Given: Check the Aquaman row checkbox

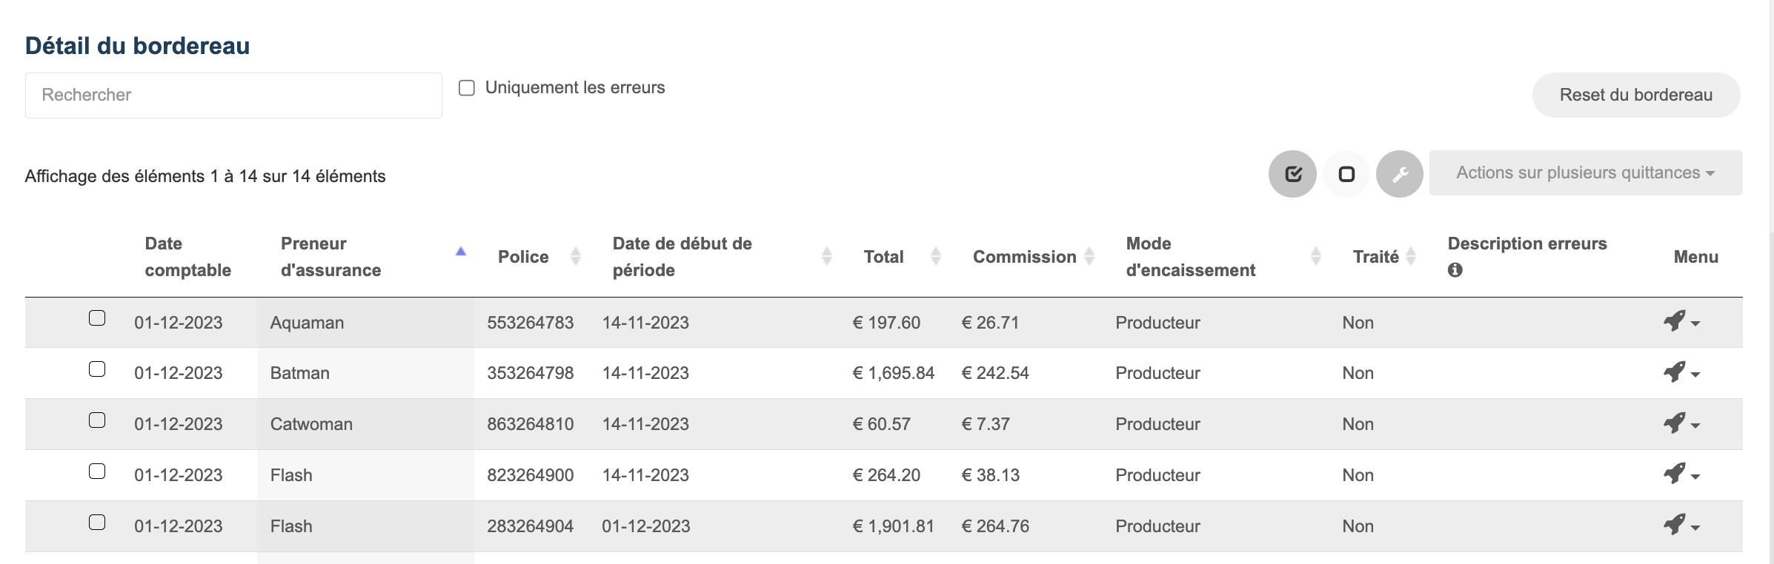Looking at the screenshot, I should coord(97,318).
